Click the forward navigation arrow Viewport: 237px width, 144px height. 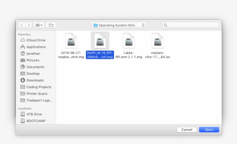pyautogui.click(x=29, y=25)
